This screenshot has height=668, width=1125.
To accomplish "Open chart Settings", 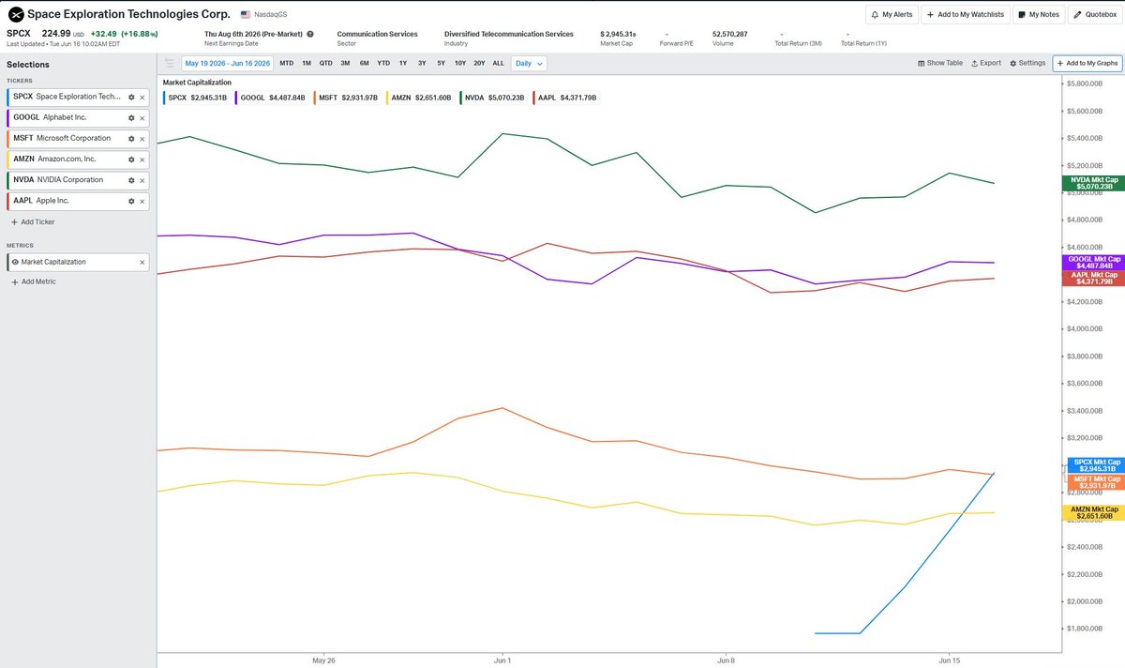I will coord(1027,63).
